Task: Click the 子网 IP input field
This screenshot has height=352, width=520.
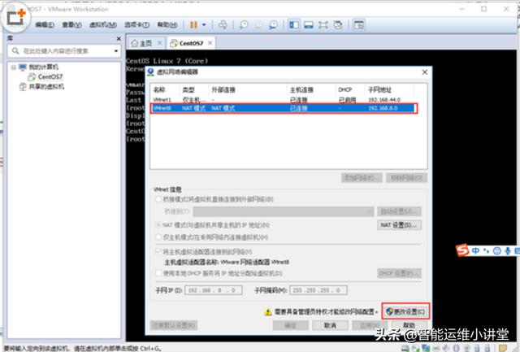Action: [x=213, y=290]
